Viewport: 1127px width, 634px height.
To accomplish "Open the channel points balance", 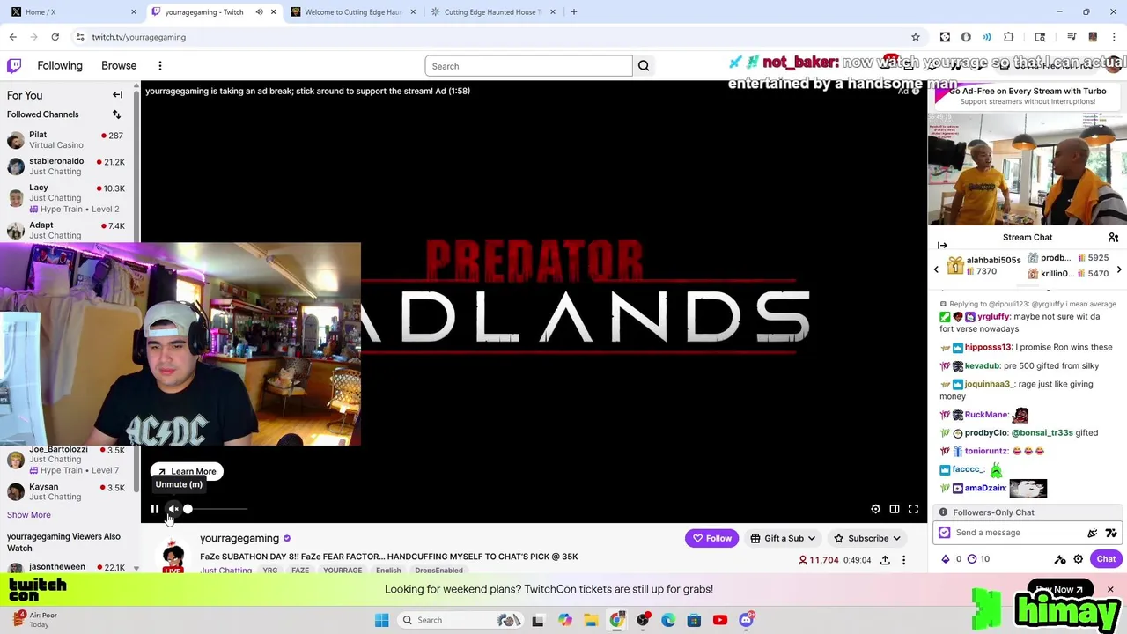I will pyautogui.click(x=978, y=559).
